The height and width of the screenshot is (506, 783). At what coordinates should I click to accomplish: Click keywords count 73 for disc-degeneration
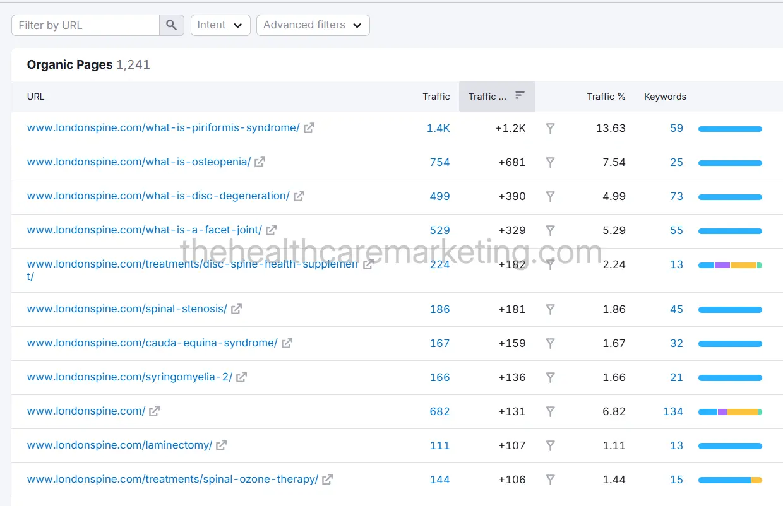point(676,196)
